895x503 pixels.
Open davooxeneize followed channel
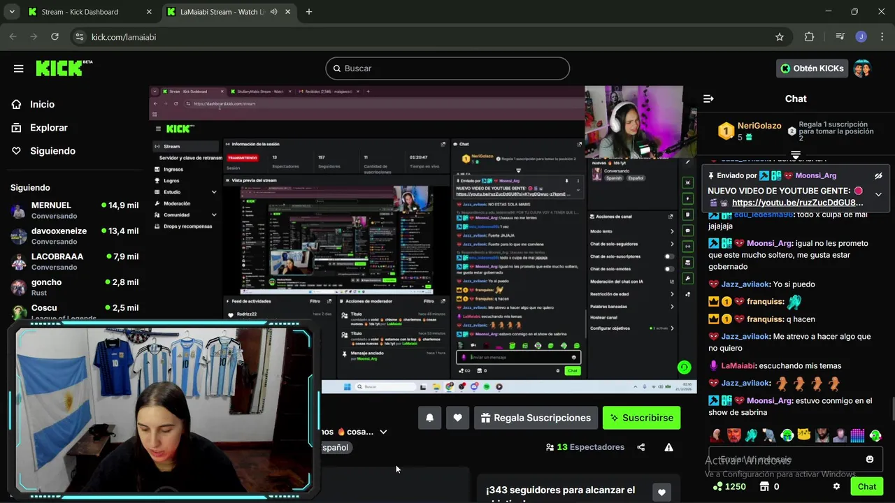point(74,235)
